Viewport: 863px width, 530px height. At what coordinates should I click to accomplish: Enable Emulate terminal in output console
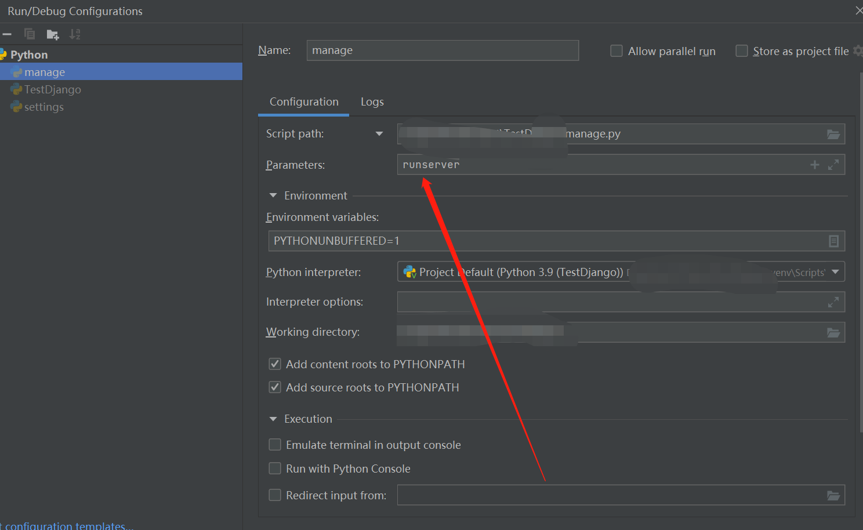[275, 445]
